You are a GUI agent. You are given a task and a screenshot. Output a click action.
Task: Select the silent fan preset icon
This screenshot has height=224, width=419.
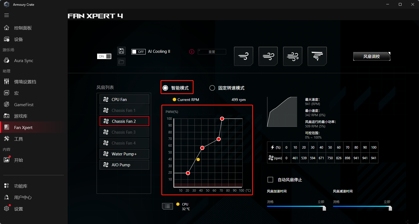[x=244, y=56]
